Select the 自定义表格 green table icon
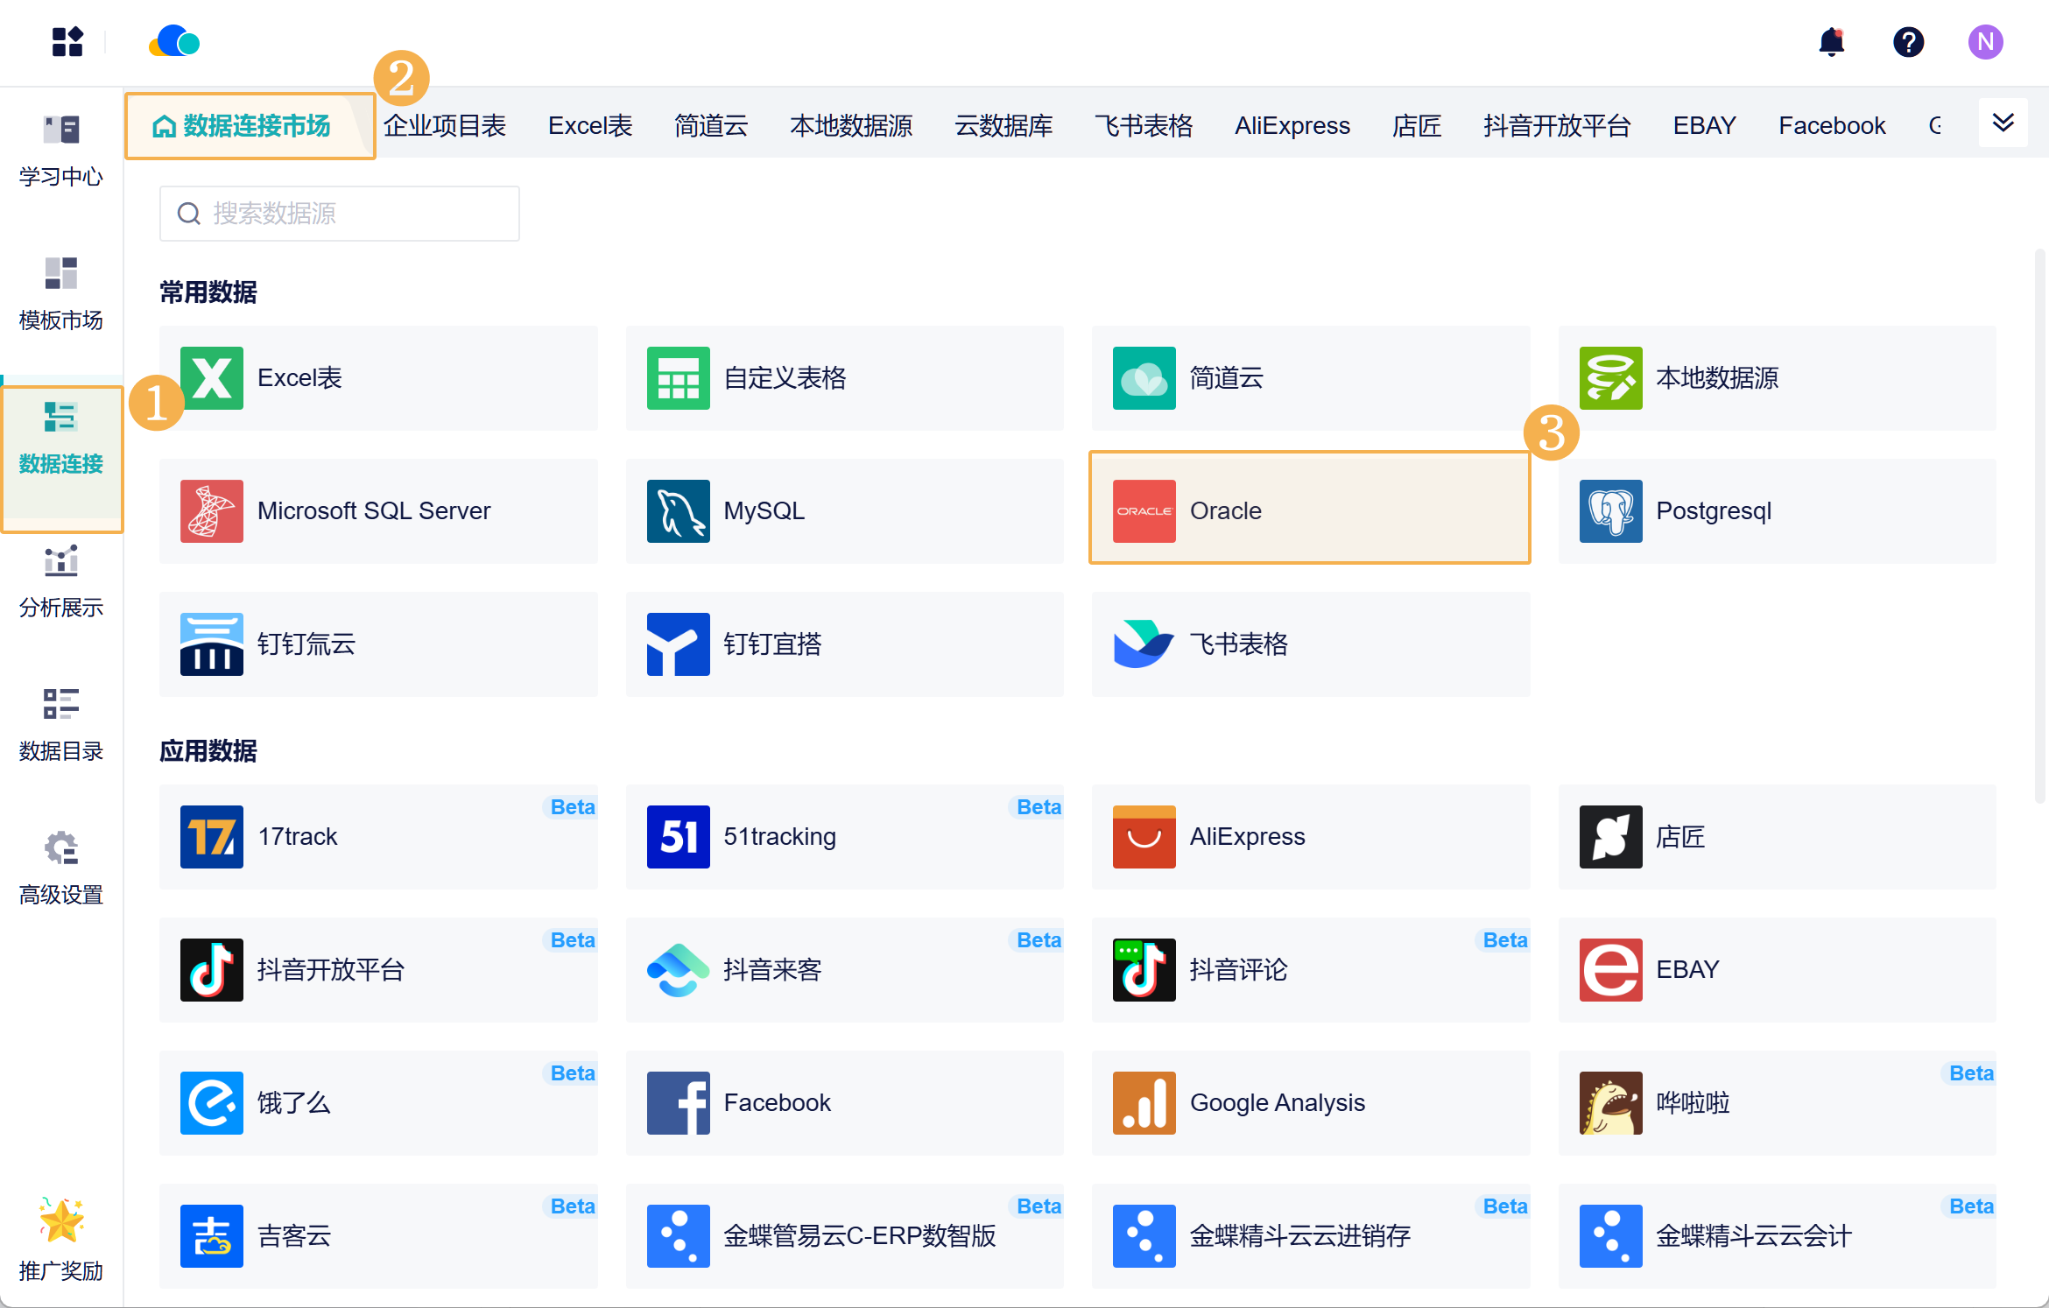 point(679,378)
